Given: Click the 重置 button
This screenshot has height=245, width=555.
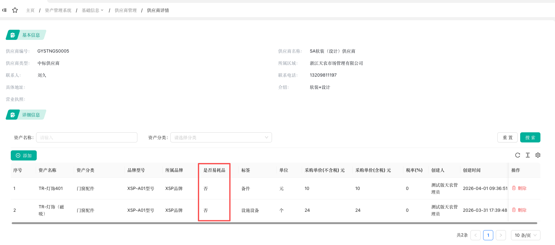Looking at the screenshot, I should click(x=508, y=137).
